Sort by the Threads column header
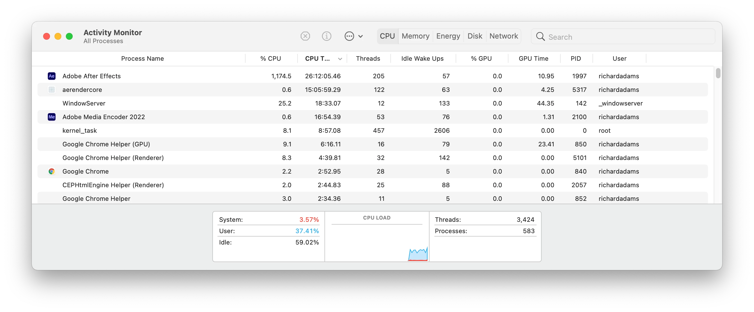Image resolution: width=754 pixels, height=312 pixels. pyautogui.click(x=368, y=58)
